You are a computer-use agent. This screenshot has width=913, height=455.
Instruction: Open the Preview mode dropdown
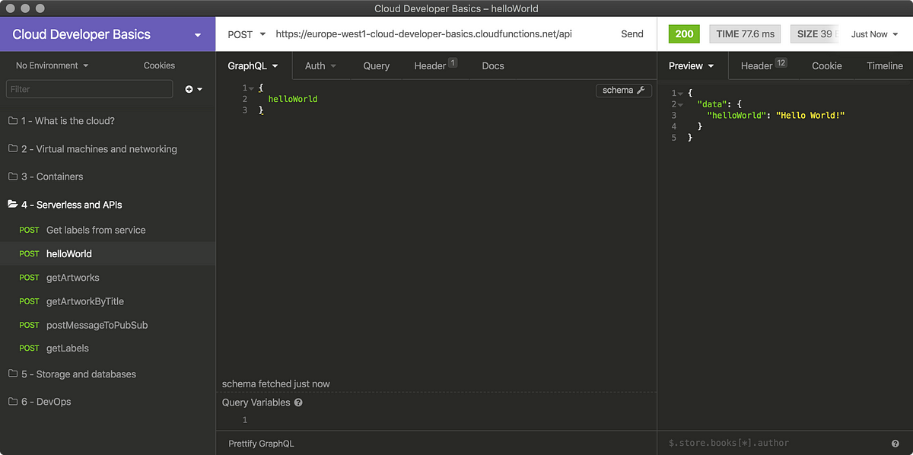point(692,66)
